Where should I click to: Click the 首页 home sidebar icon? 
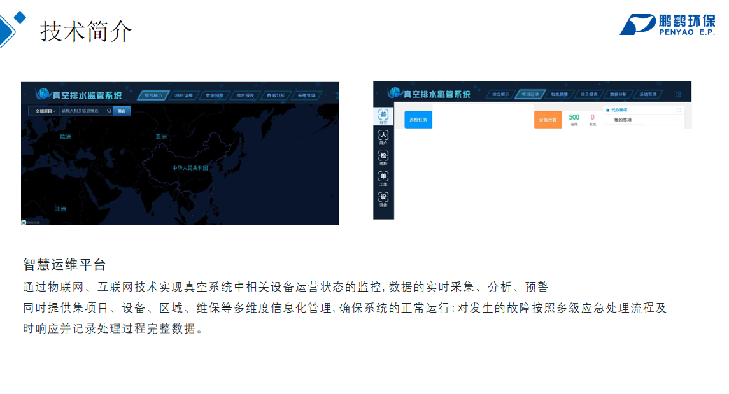(383, 116)
